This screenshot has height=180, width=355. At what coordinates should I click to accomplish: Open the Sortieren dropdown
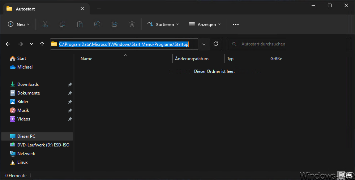[163, 25]
